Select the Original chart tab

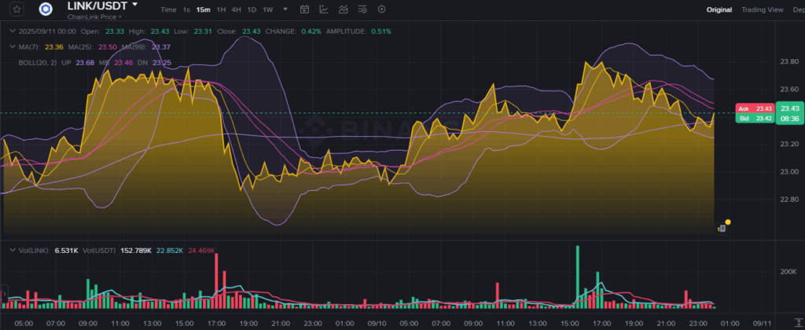(x=719, y=9)
